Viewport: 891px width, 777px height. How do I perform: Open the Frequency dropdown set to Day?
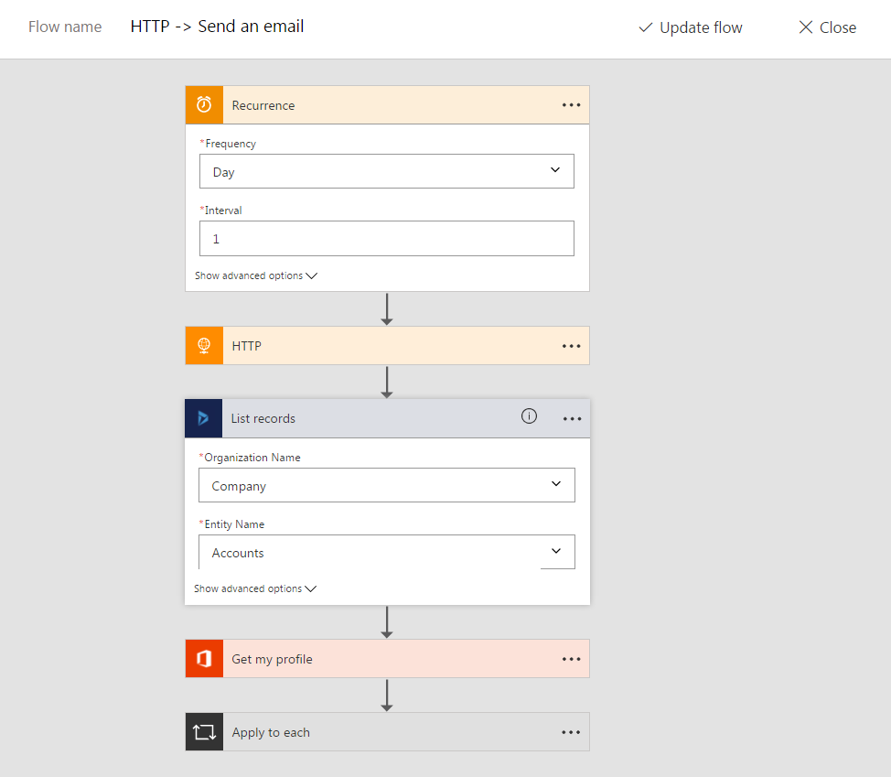coord(386,171)
